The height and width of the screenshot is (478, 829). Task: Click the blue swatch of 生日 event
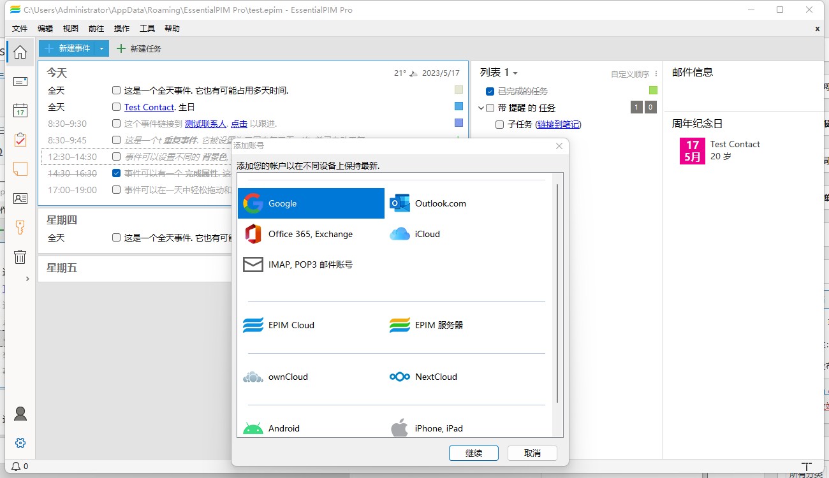coord(459,106)
